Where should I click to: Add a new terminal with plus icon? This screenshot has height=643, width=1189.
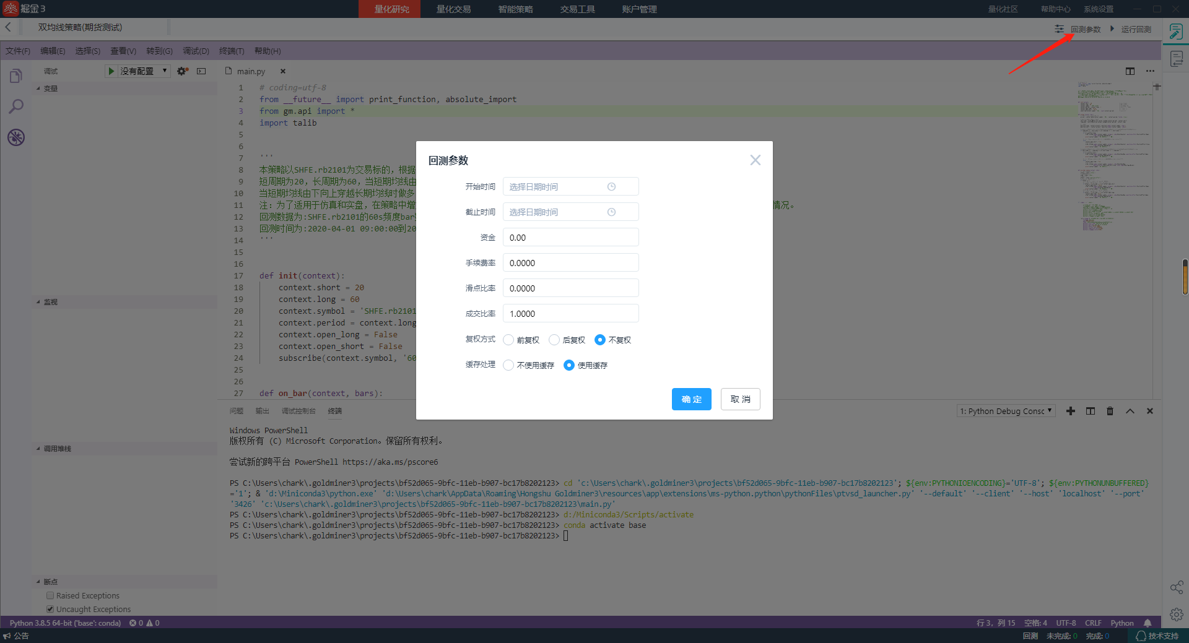tap(1071, 411)
